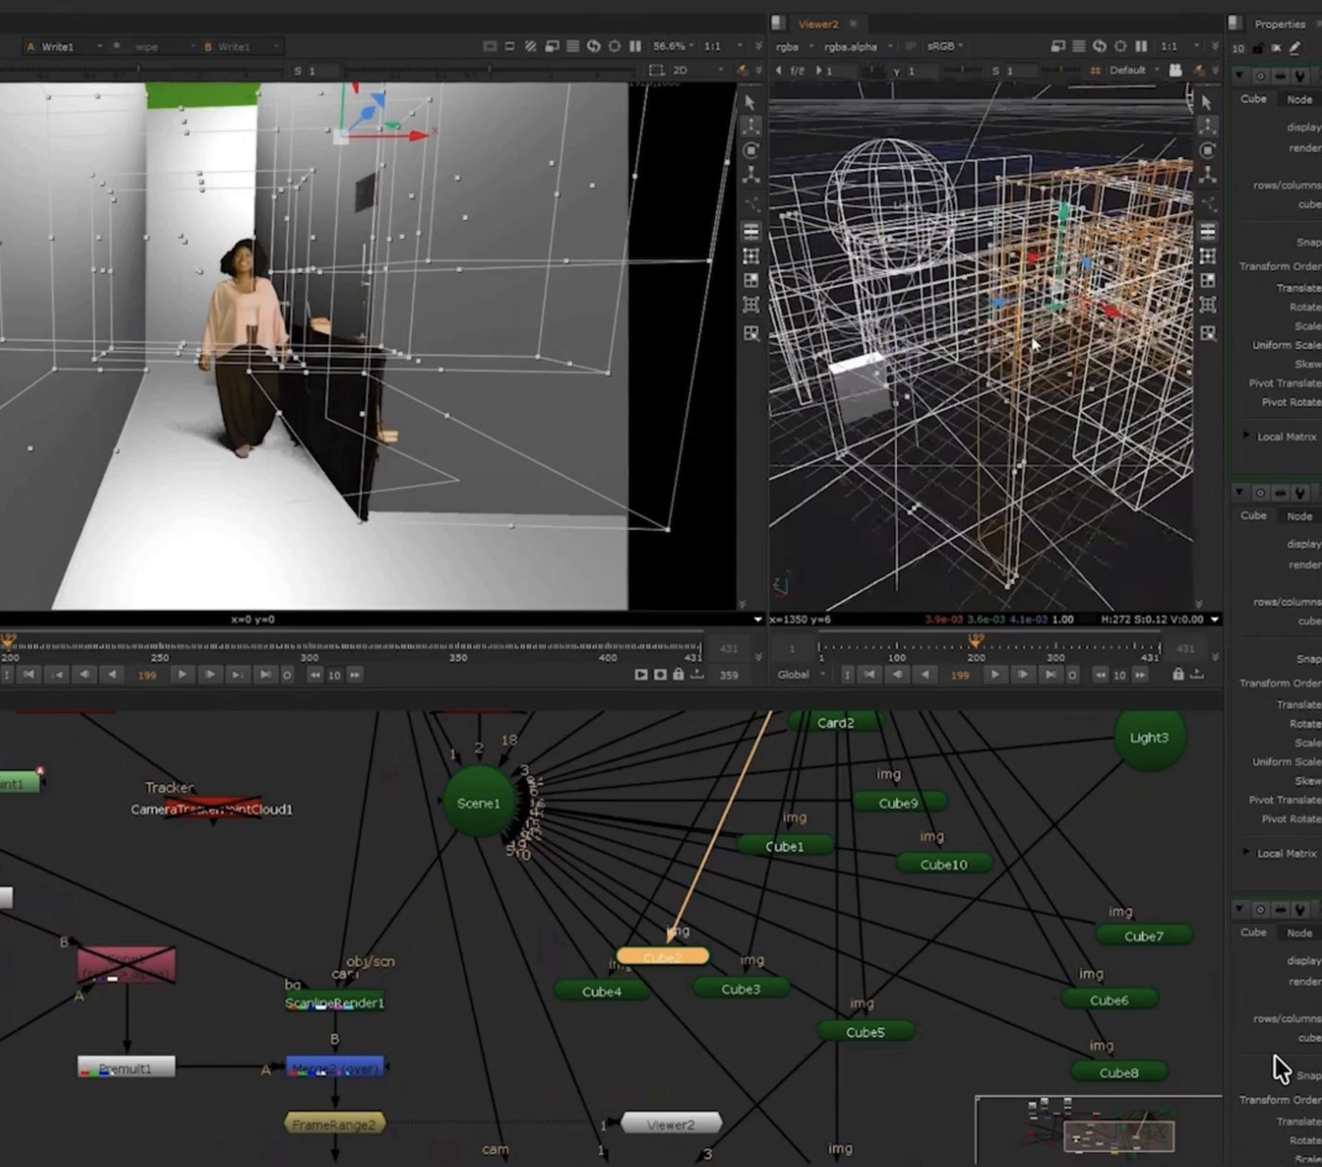Select the Light3 node
The image size is (1322, 1167).
pyautogui.click(x=1149, y=737)
